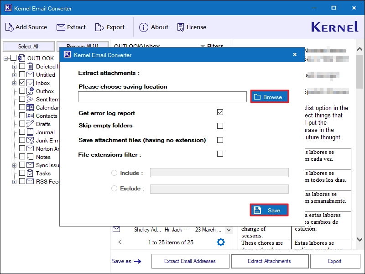The height and width of the screenshot is (274, 365).
Task: Click the envelope icon beside Shelley Ad... email
Action: coord(116,229)
